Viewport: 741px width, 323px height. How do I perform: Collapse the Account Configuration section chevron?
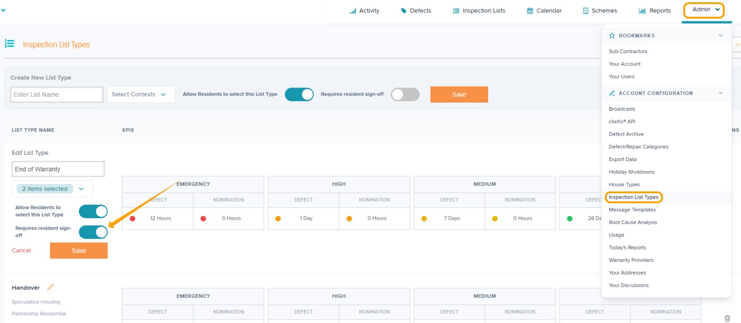click(x=721, y=93)
